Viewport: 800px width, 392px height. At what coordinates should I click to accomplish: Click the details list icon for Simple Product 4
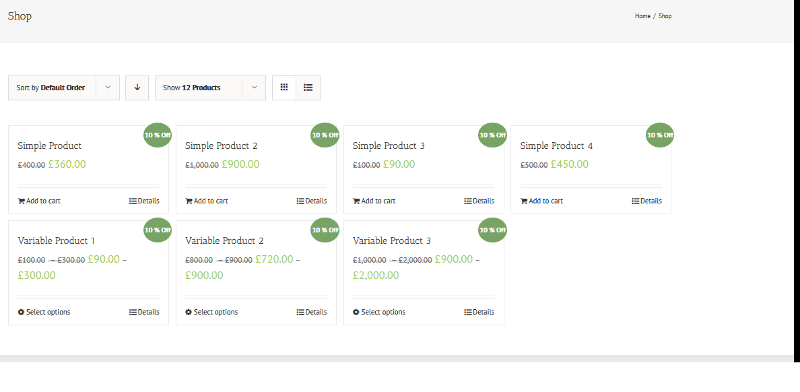click(x=636, y=201)
